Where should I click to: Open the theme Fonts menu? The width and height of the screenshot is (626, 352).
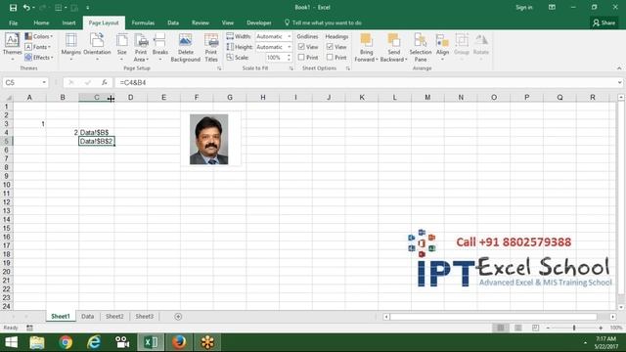pos(38,47)
